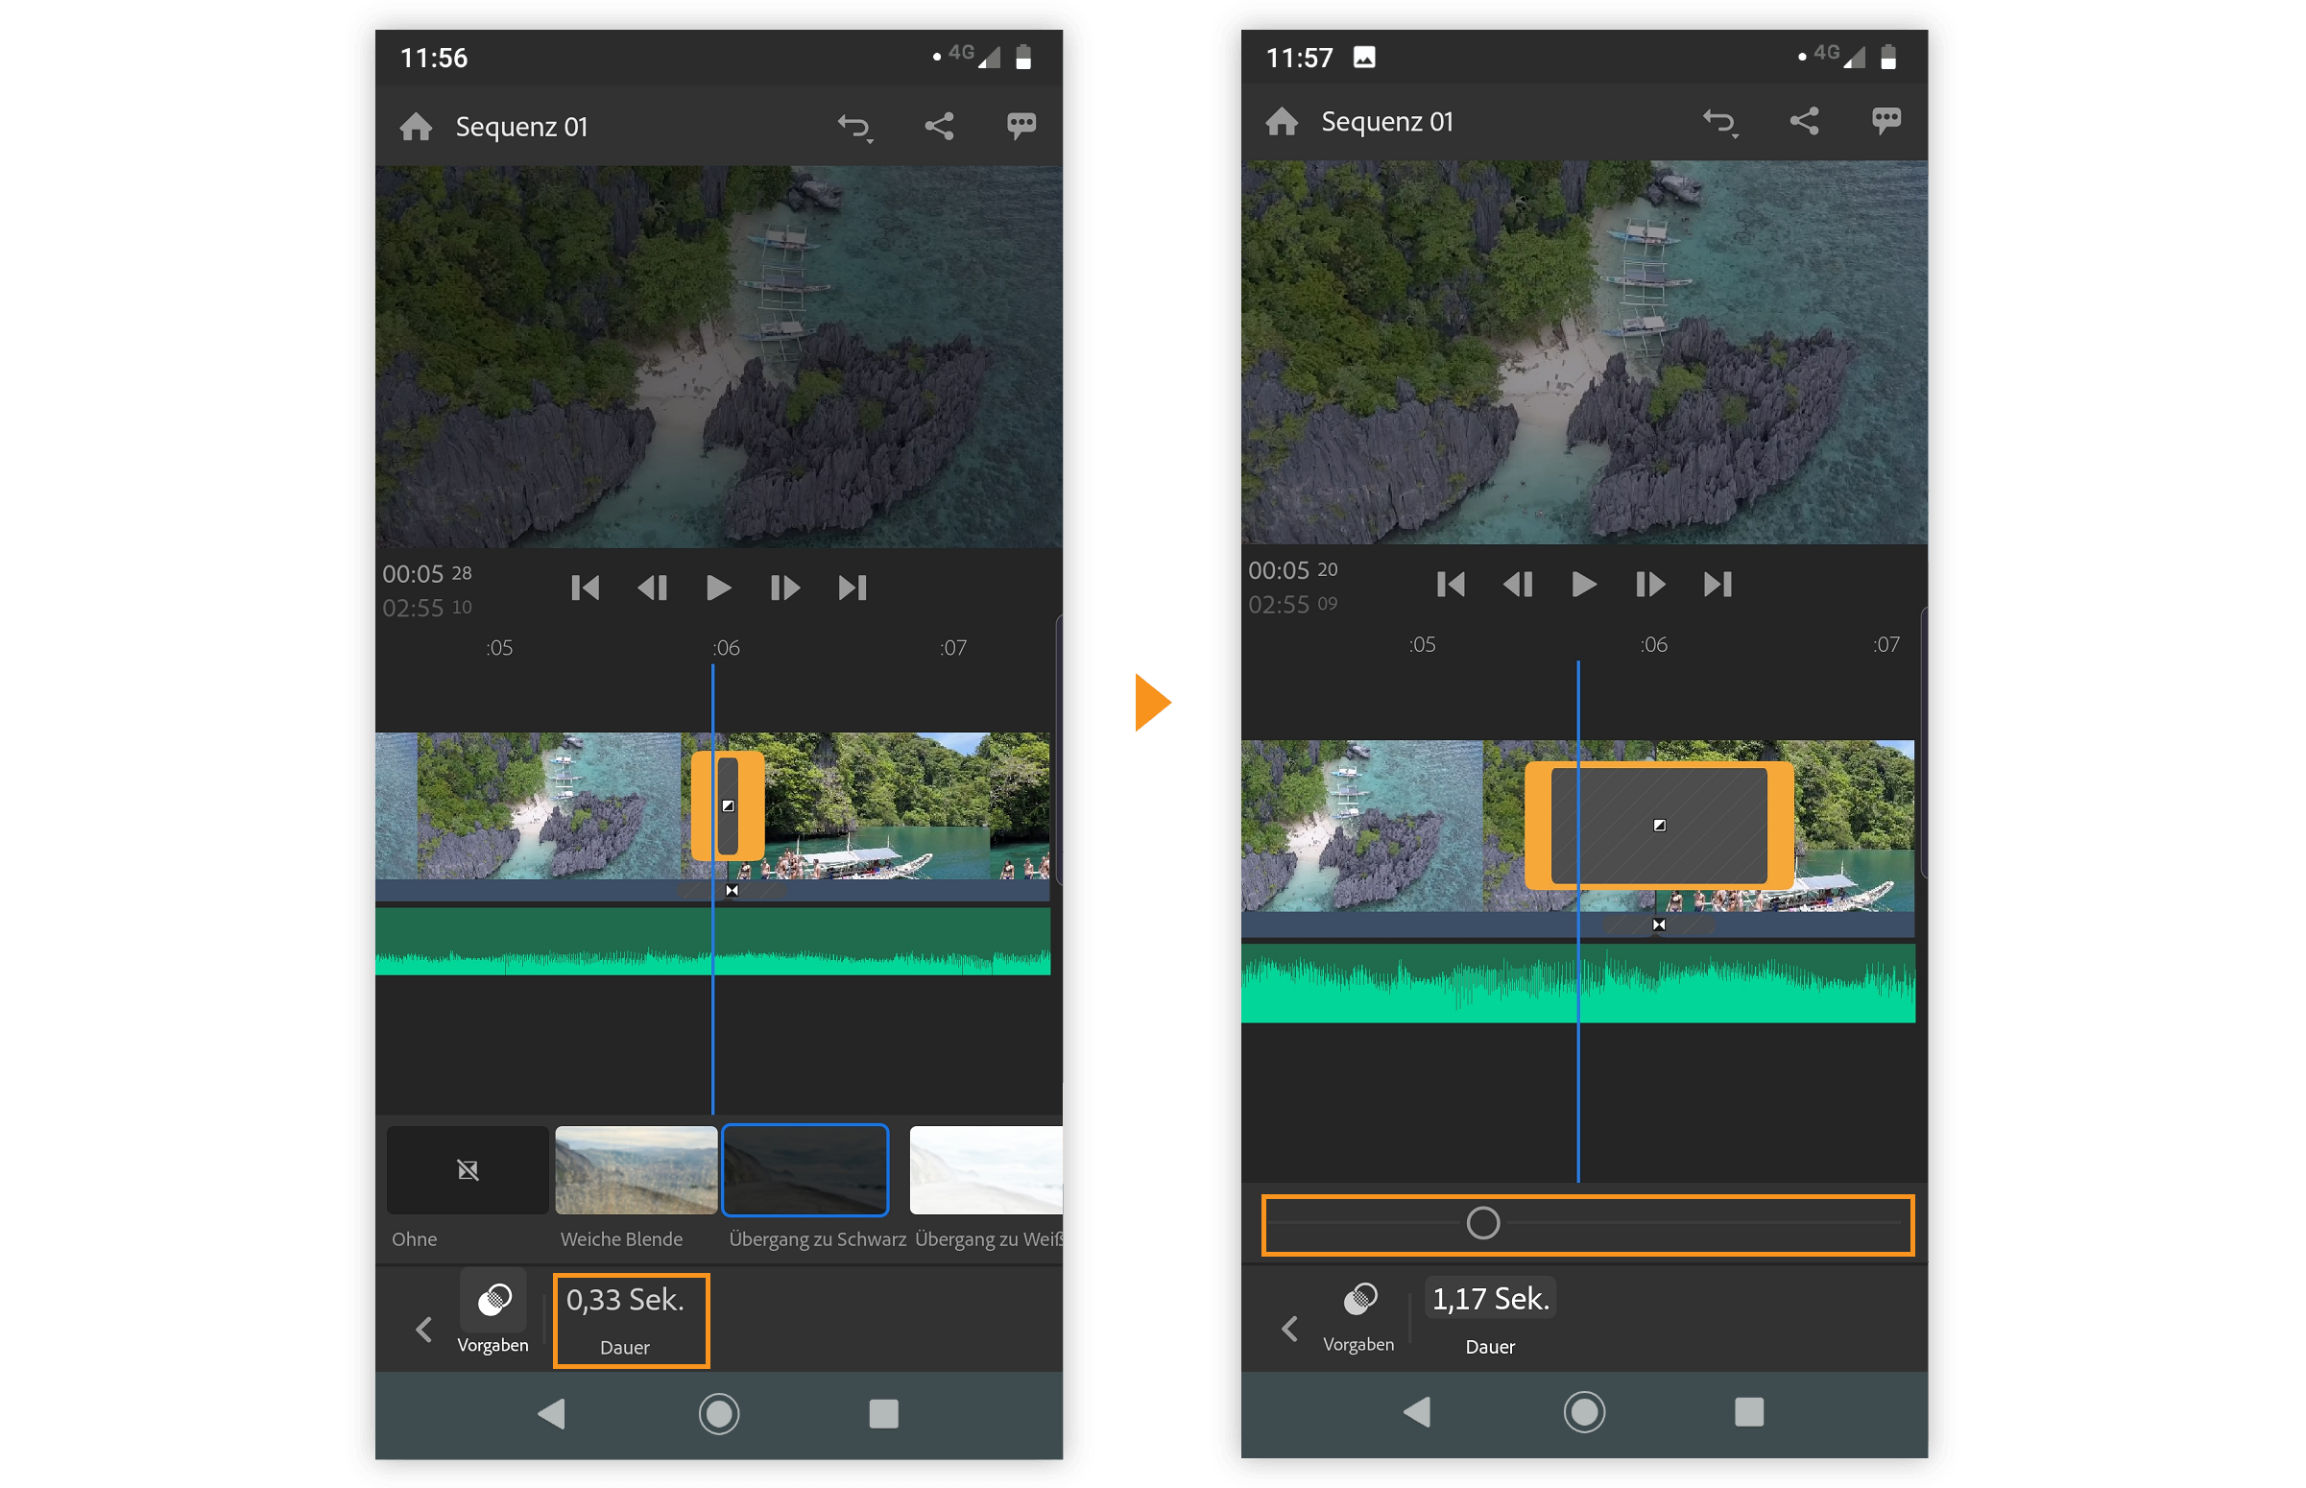Jump to sequence start in the left screen

pos(586,588)
